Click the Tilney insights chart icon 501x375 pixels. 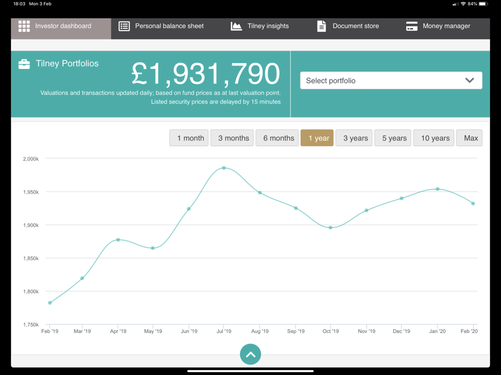(x=236, y=26)
